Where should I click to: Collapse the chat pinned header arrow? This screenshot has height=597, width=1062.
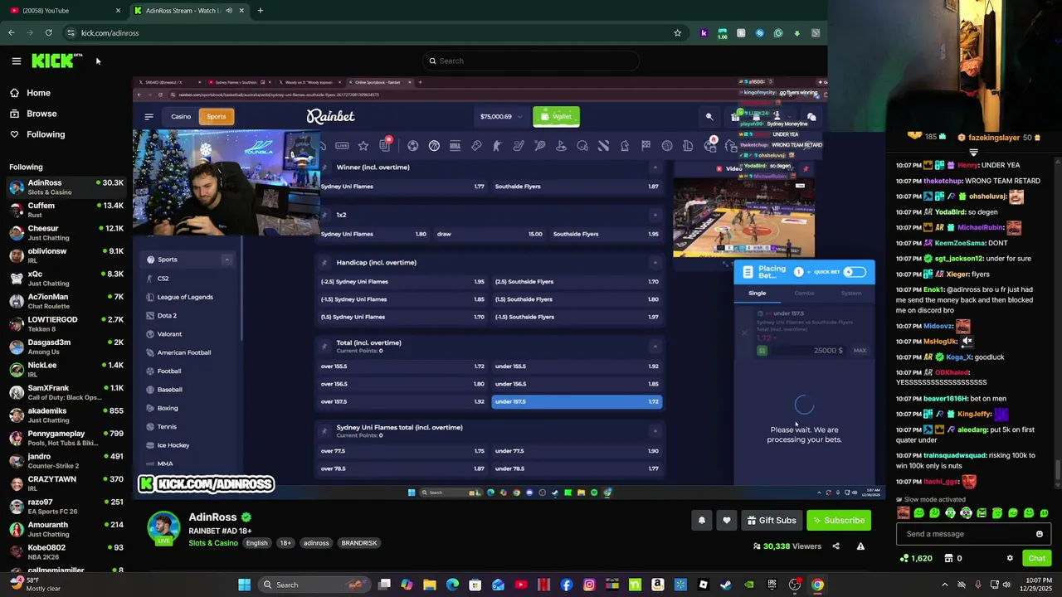(973, 153)
